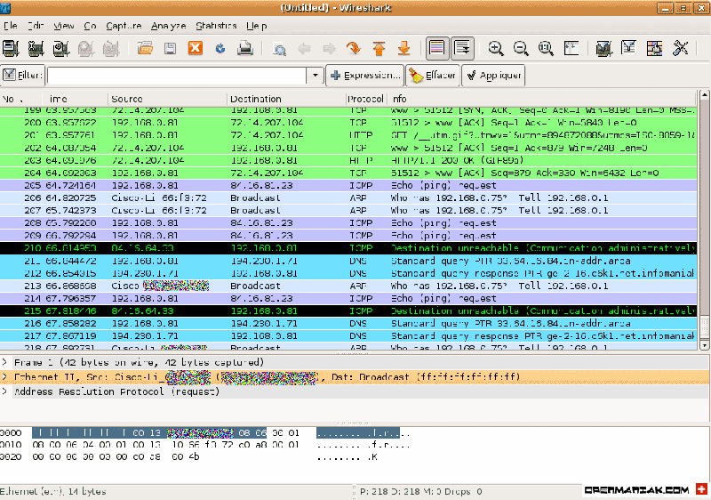711x500 pixels.
Task: Close the capture file (orange X icon)
Action: click(x=195, y=48)
